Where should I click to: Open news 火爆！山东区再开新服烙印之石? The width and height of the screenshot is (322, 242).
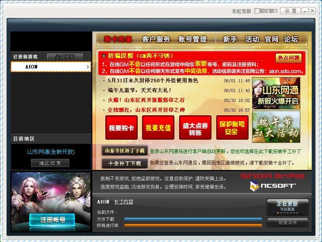pos(146,100)
